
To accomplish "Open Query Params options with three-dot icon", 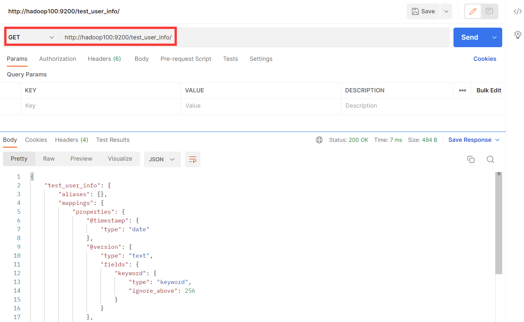I will (x=462, y=90).
